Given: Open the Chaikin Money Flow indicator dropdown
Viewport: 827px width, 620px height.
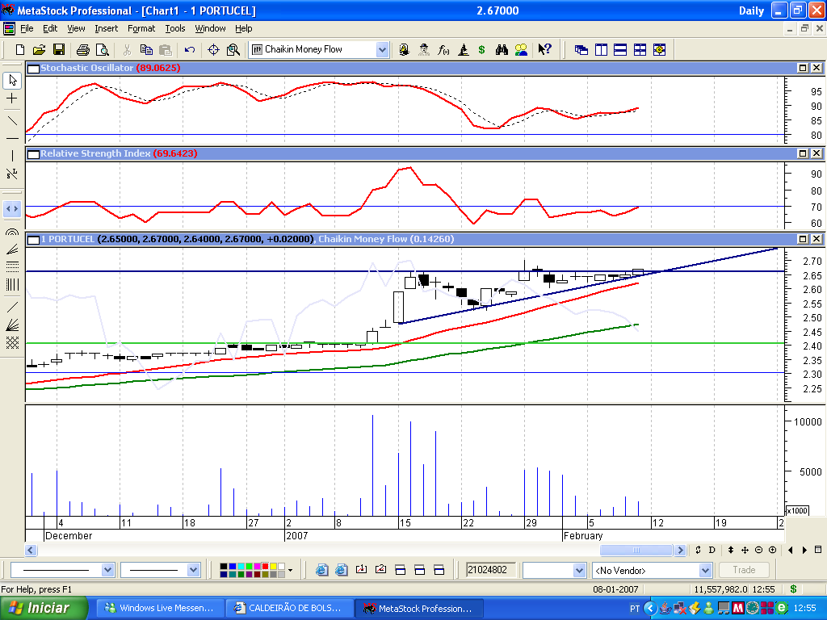Looking at the screenshot, I should (x=382, y=50).
